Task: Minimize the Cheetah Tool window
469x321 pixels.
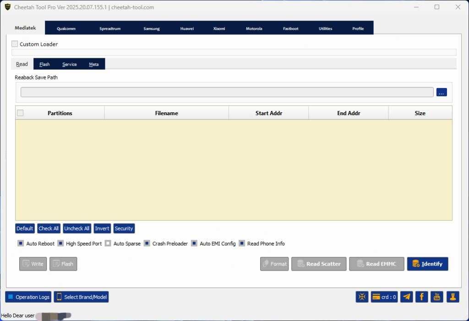Action: [x=416, y=7]
